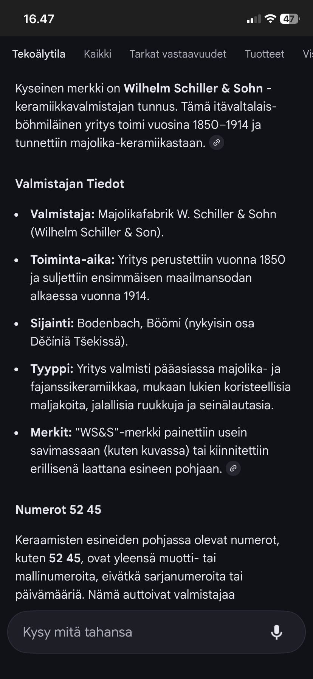Select the Valmistajan Tiedot heading
Image resolution: width=313 pixels, height=679 pixels.
pyautogui.click(x=70, y=184)
